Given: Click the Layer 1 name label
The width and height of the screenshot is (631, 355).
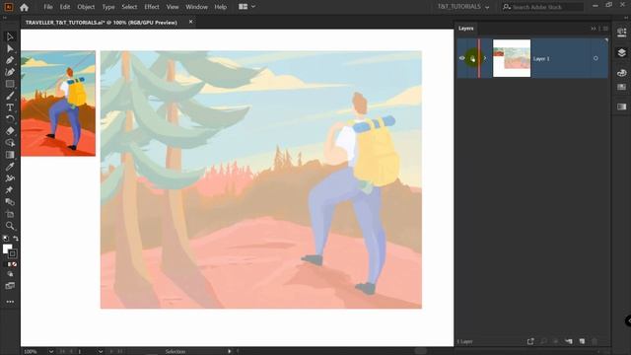Looking at the screenshot, I should 541,59.
